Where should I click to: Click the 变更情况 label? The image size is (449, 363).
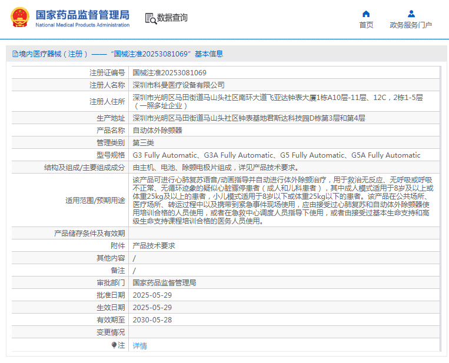point(111,332)
